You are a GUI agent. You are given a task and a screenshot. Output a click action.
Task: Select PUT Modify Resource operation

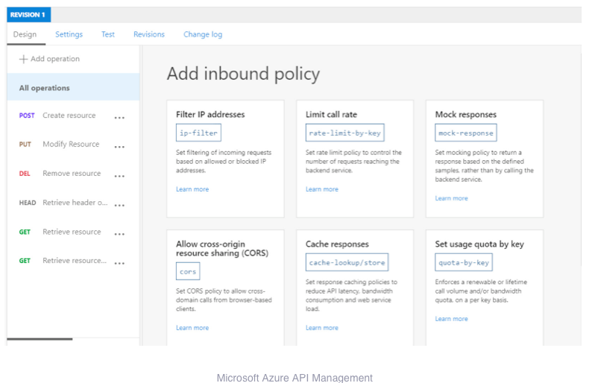(73, 144)
